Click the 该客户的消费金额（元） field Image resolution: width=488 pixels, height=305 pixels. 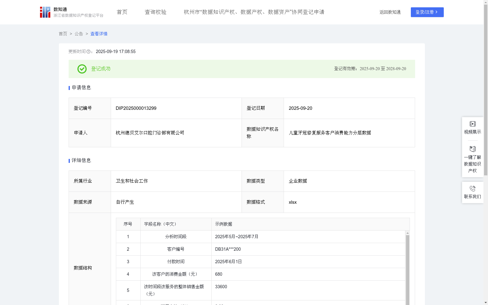click(x=176, y=274)
